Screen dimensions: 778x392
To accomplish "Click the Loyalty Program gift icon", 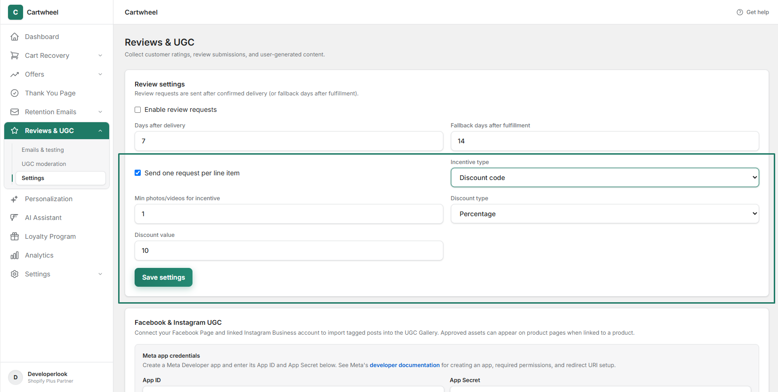I will click(x=15, y=236).
